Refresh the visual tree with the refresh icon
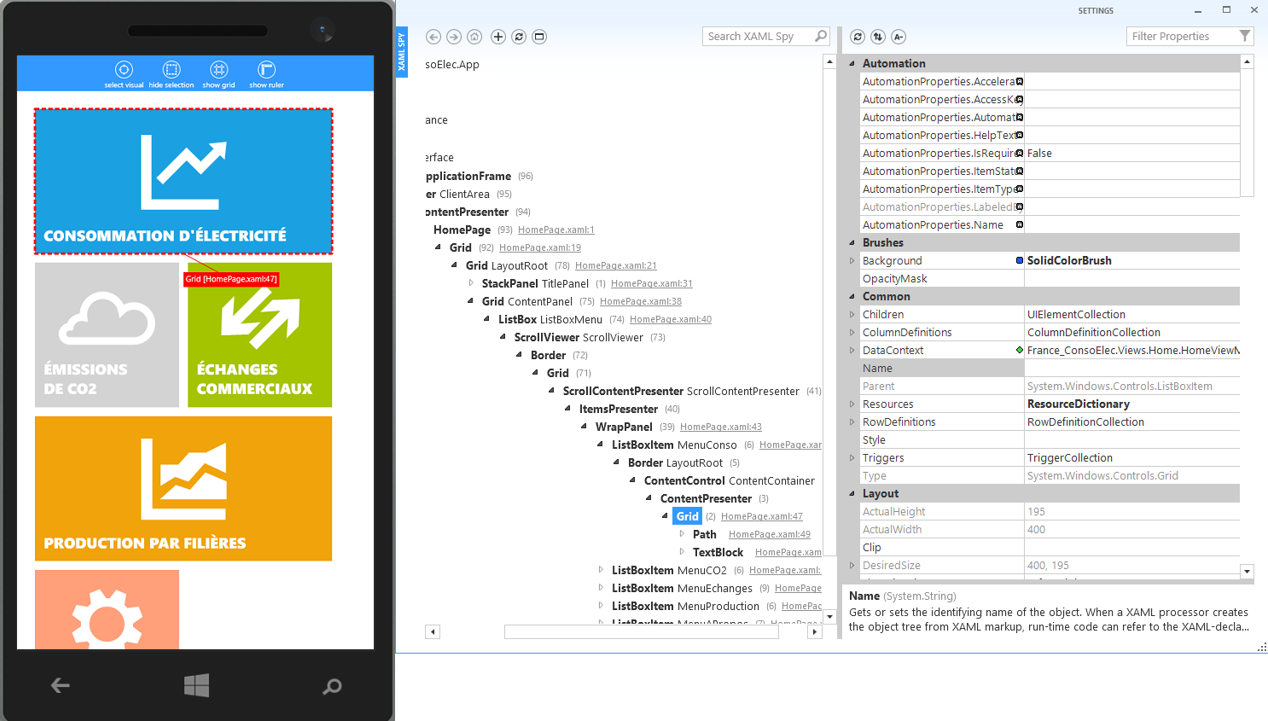Image resolution: width=1268 pixels, height=721 pixels. click(519, 37)
